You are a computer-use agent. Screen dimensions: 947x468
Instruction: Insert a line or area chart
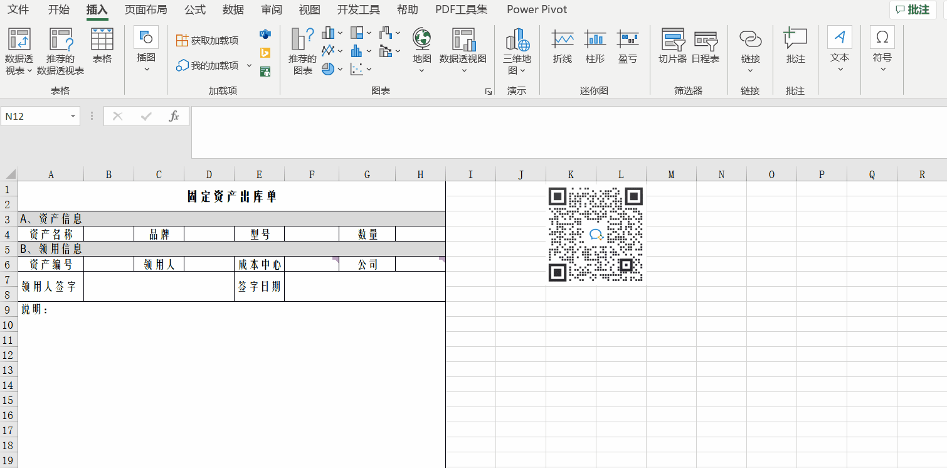tap(328, 51)
